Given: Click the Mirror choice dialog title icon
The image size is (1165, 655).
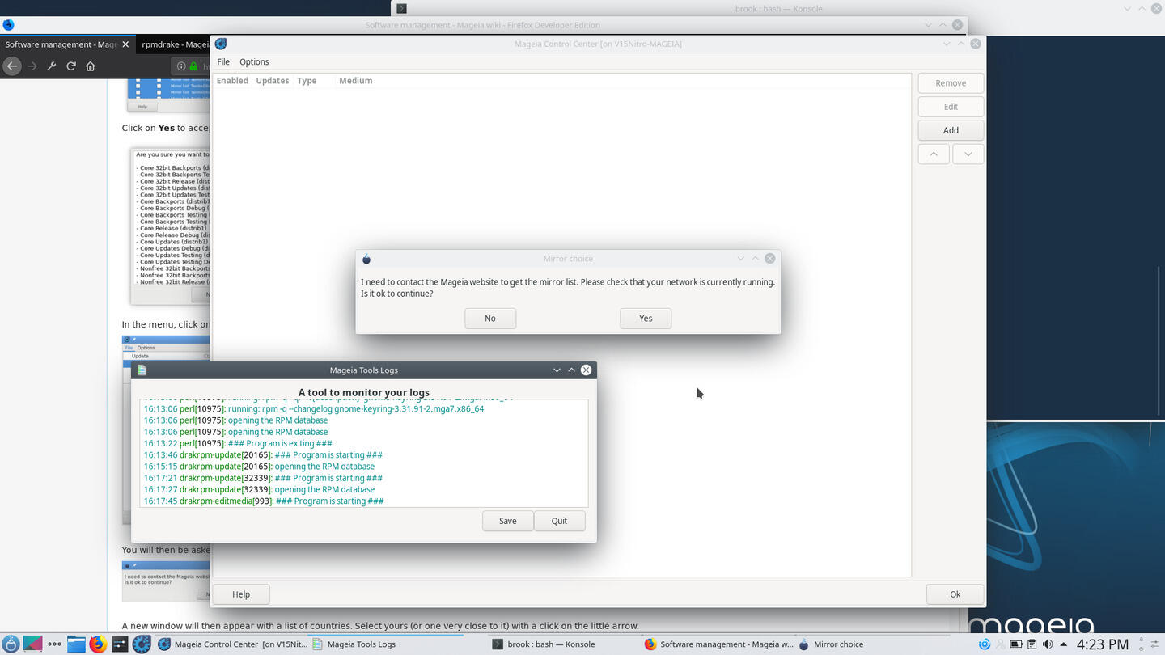Looking at the screenshot, I should [366, 259].
